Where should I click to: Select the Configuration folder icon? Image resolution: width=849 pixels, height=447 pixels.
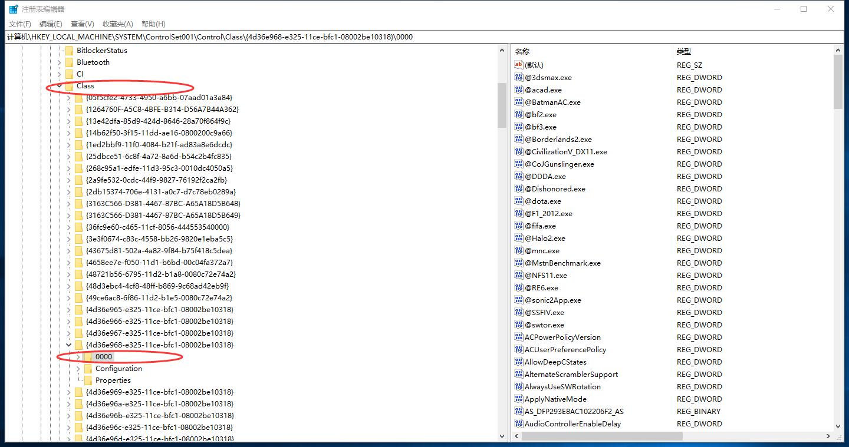pyautogui.click(x=88, y=369)
